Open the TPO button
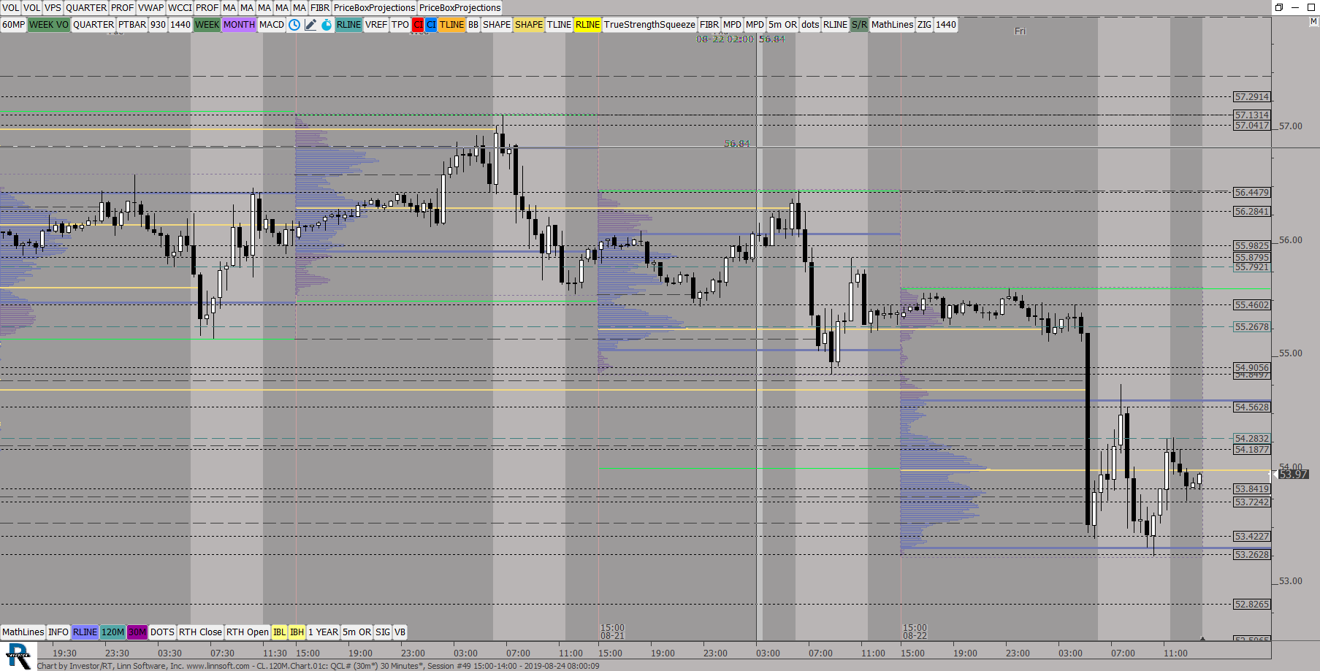Viewport: 1320px width, 671px height. (x=400, y=25)
